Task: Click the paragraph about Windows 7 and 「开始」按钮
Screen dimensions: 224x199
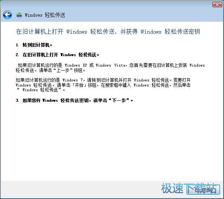Action: [103, 85]
